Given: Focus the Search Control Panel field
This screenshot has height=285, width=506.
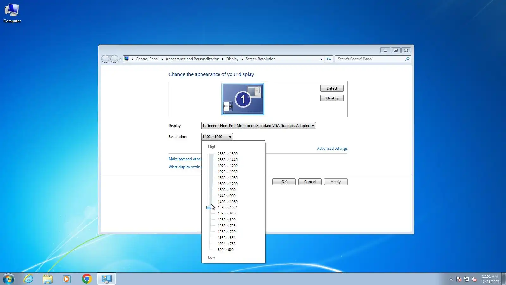Looking at the screenshot, I should tap(370, 59).
